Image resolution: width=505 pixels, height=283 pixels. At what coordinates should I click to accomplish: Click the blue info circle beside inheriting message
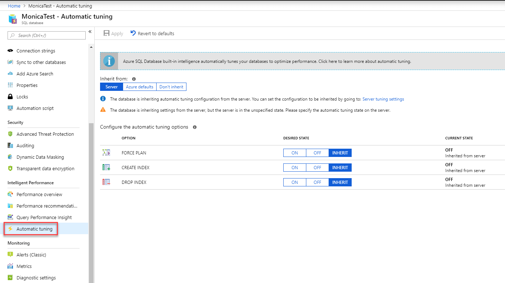[x=103, y=99]
